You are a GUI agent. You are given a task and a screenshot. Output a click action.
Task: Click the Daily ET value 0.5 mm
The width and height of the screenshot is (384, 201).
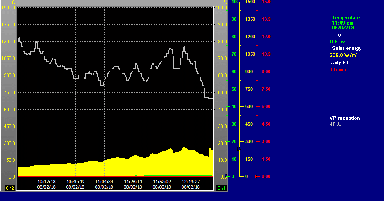pyautogui.click(x=337, y=70)
